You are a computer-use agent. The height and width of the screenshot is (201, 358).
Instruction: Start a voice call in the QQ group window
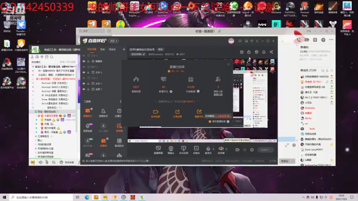point(298,40)
